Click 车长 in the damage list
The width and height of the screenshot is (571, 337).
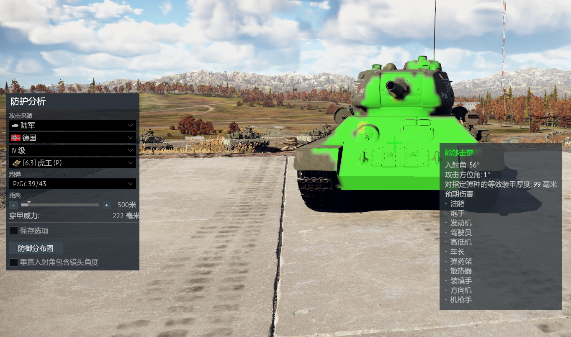coord(458,252)
